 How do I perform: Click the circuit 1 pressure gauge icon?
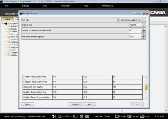pyautogui.click(x=116, y=116)
